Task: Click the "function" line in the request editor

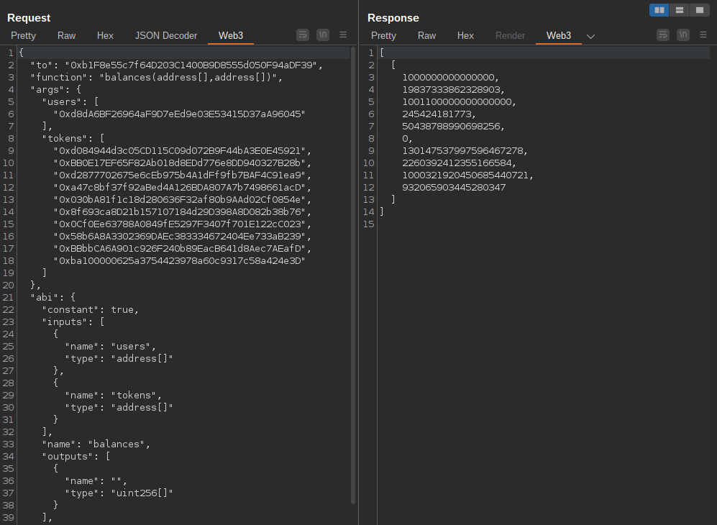Action: pos(157,77)
